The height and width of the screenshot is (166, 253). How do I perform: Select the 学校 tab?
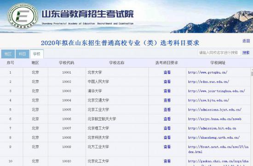coord(37,54)
